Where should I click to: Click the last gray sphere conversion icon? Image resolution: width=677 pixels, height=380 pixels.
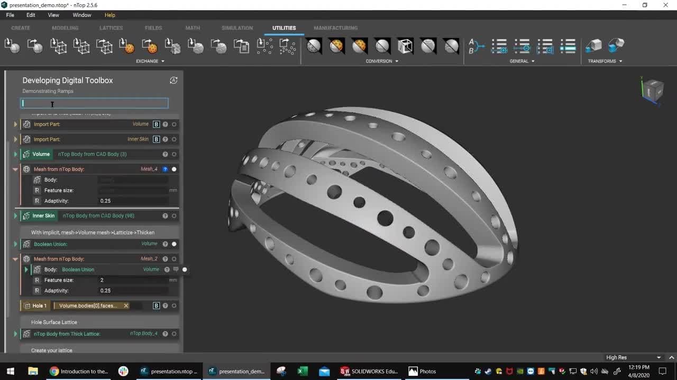451,46
